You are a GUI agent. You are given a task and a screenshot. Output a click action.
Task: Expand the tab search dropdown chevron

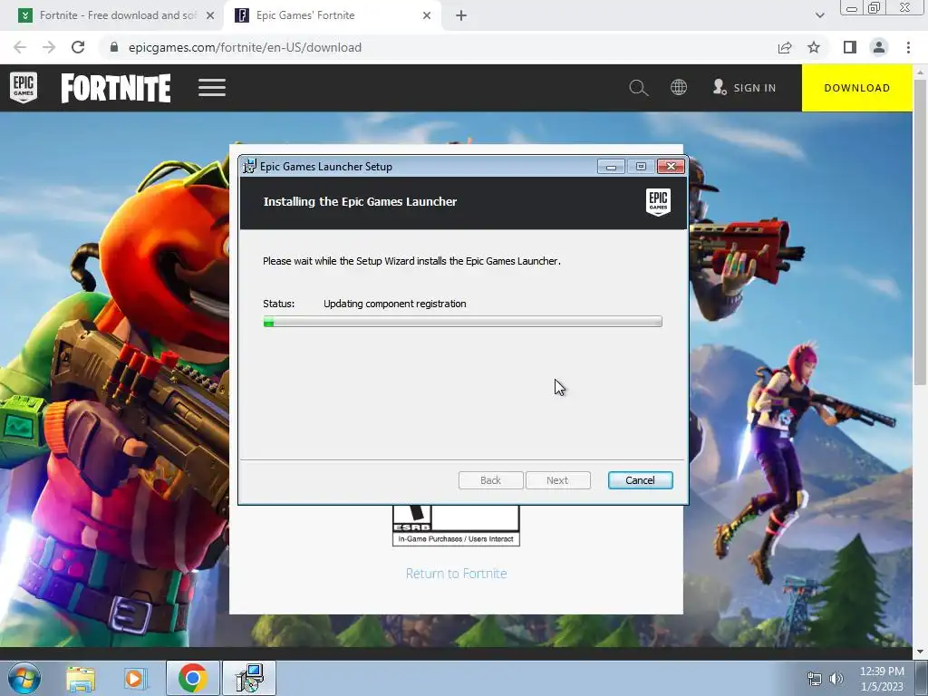pos(819,15)
